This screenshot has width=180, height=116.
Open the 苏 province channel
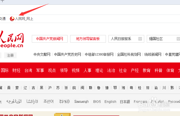pyautogui.click(x=58, y=88)
